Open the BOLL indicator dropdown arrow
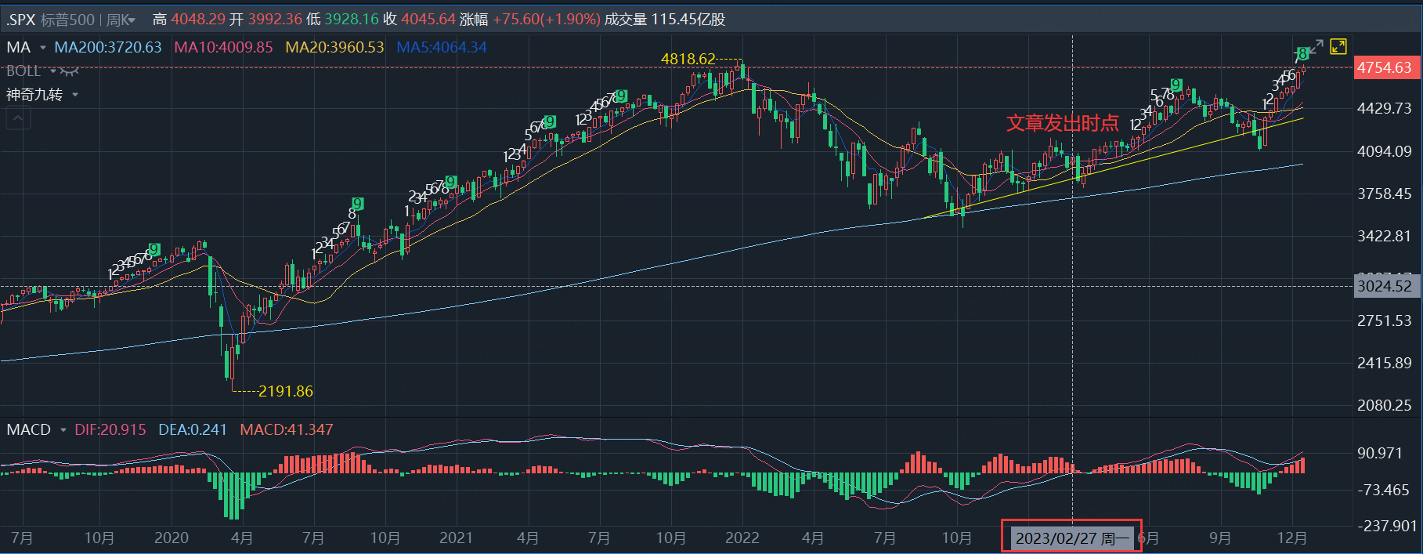This screenshot has width=1423, height=554. (x=52, y=71)
